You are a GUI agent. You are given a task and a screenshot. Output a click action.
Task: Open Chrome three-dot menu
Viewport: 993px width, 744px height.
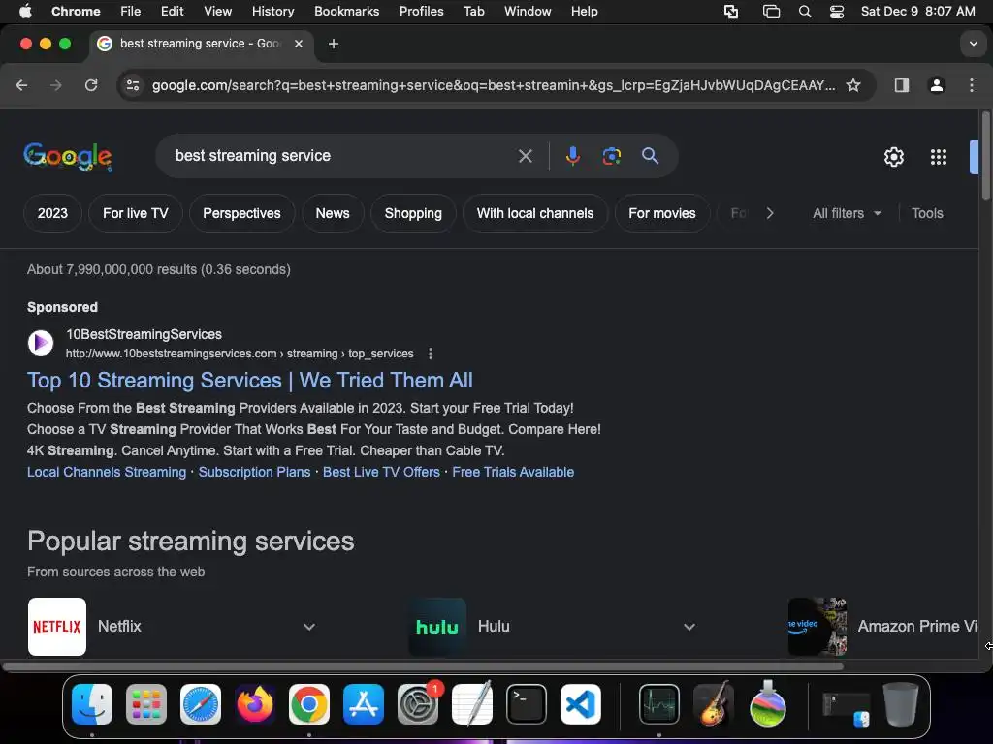(x=972, y=85)
